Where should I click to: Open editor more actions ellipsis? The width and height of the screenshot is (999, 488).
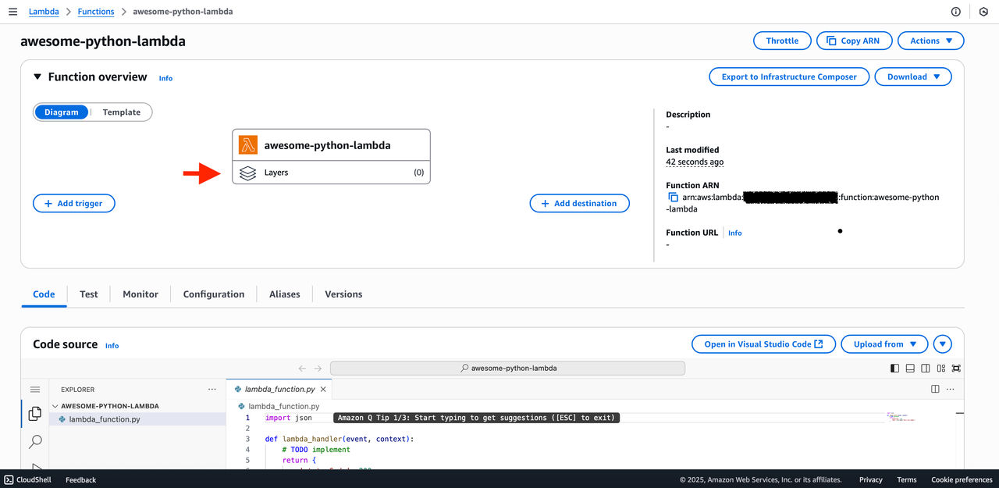coord(951,389)
